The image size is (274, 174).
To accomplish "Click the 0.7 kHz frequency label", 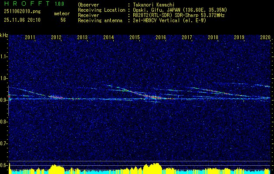I will [4, 144].
